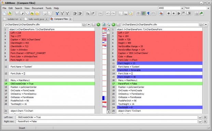Click the green left-arrow copy button
212x131 pixels.
pyautogui.click(x=114, y=24)
